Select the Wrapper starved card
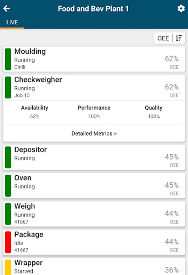This screenshot has width=188, height=275. tap(94, 267)
